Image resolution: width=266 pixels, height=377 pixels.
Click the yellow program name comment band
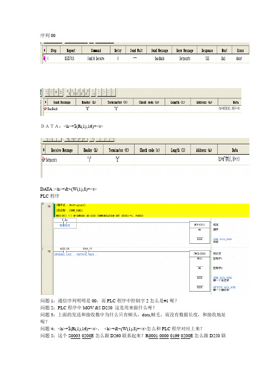(151, 211)
